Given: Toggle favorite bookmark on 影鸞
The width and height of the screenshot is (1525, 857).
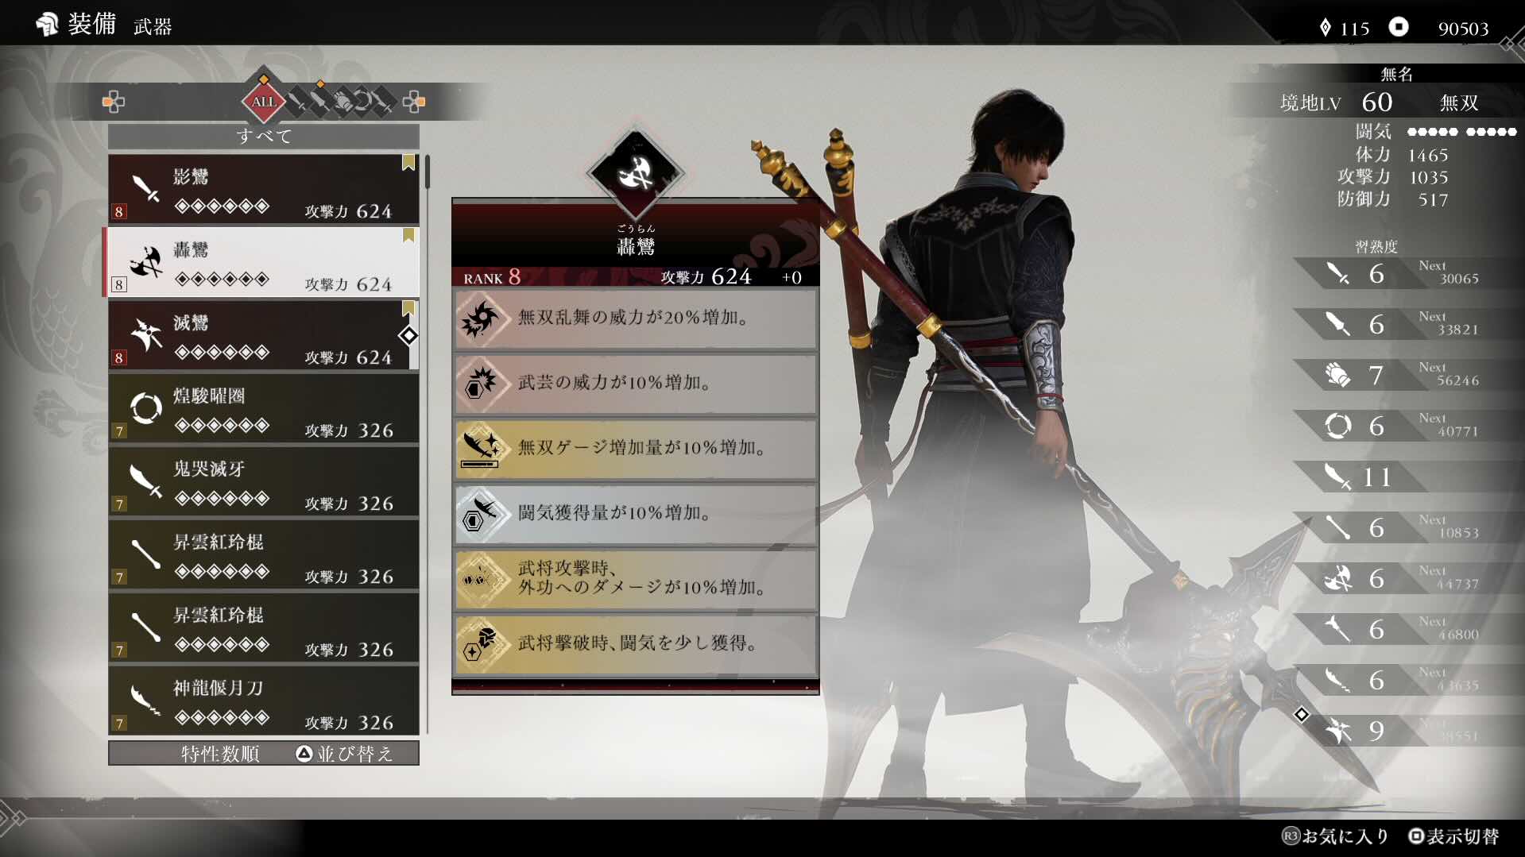Looking at the screenshot, I should click(408, 163).
